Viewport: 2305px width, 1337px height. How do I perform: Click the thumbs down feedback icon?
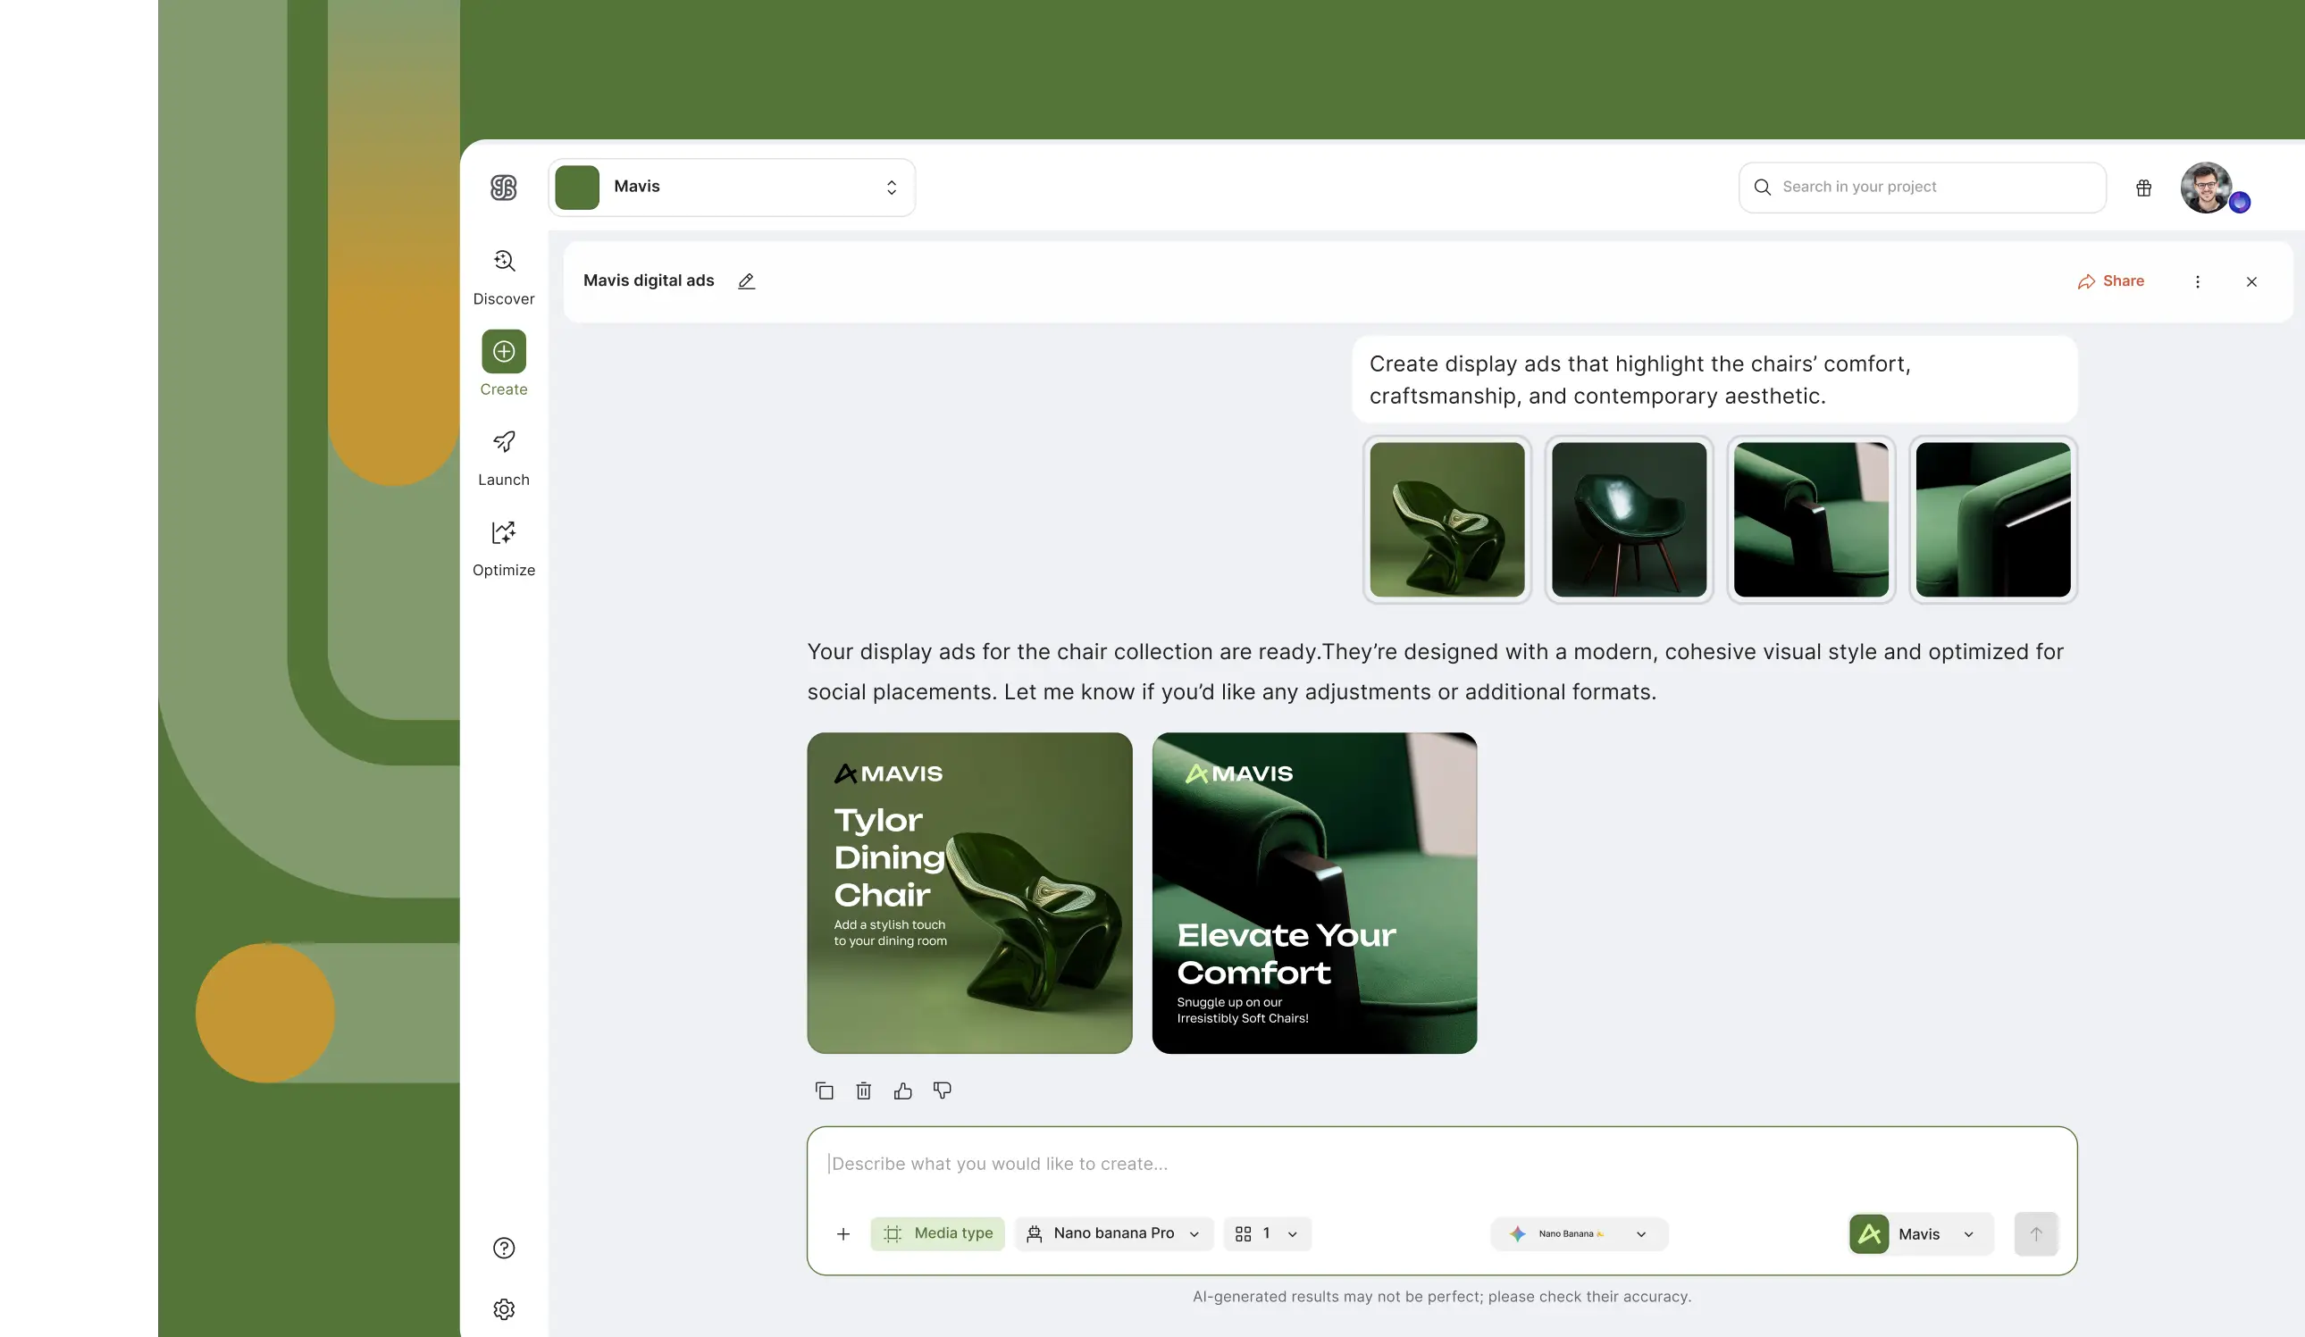click(943, 1090)
